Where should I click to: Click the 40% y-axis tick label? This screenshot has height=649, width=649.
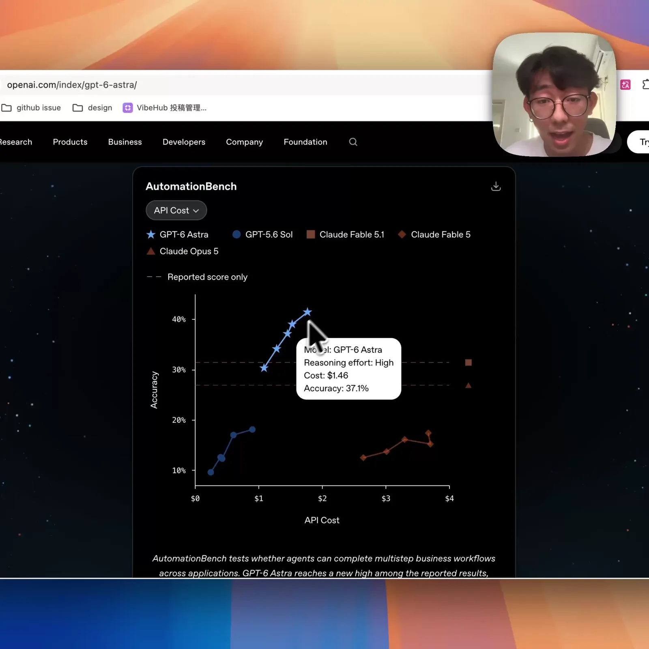tap(179, 319)
